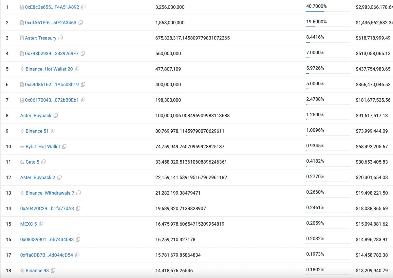Click Binance logo beside Withdrawals 7
The height and width of the screenshot is (278, 393).
[x=22, y=193]
